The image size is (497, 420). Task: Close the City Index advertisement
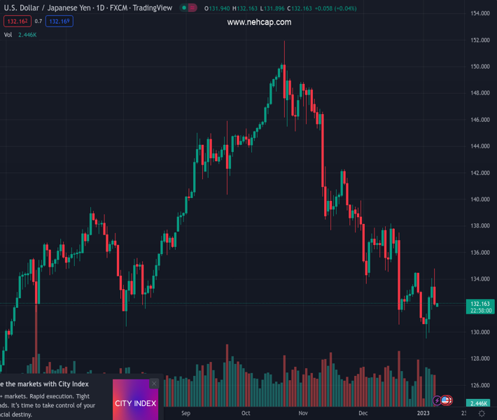[x=154, y=384]
